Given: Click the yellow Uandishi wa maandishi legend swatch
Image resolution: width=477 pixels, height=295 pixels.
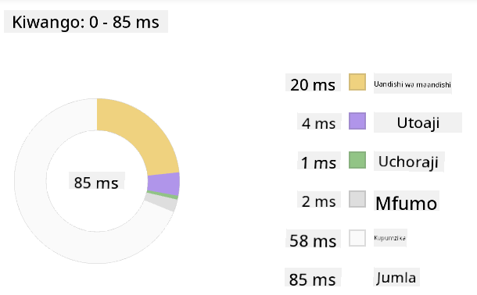Looking at the screenshot, I should 357,82.
